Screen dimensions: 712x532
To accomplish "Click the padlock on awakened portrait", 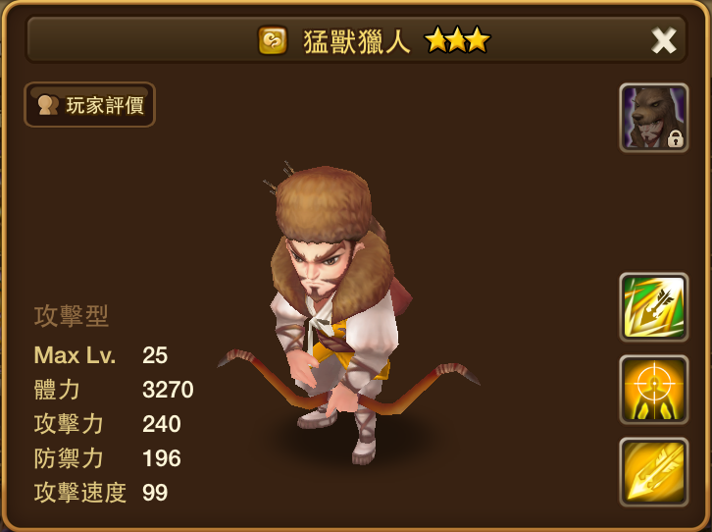I will 675,138.
